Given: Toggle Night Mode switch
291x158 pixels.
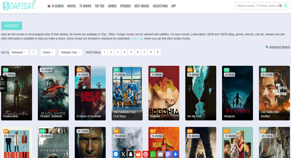Looking at the screenshot, I should click(x=2, y=88).
